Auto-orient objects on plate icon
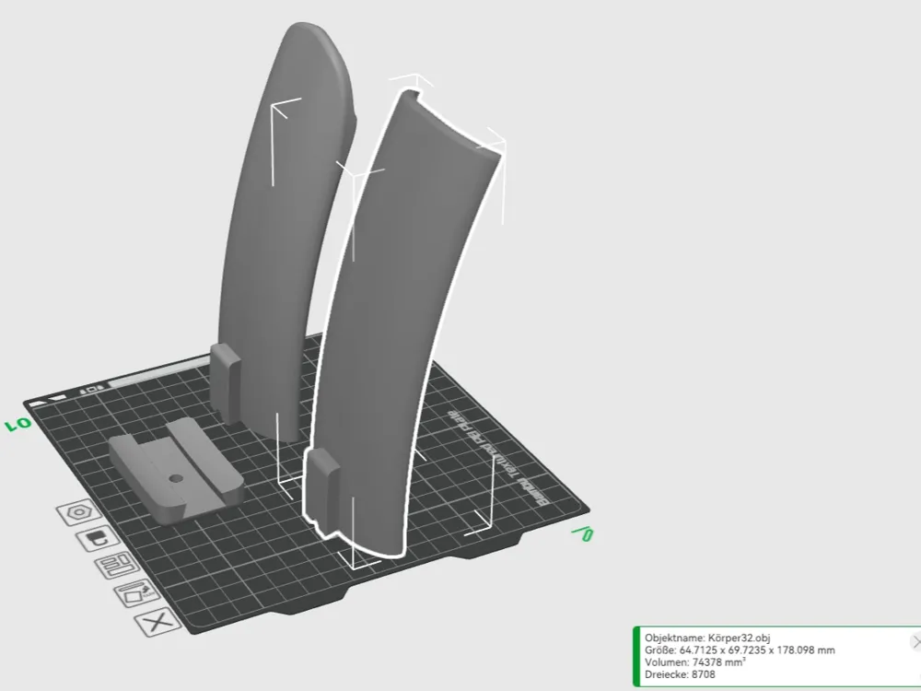Image resolution: width=921 pixels, height=691 pixels. pos(136,593)
